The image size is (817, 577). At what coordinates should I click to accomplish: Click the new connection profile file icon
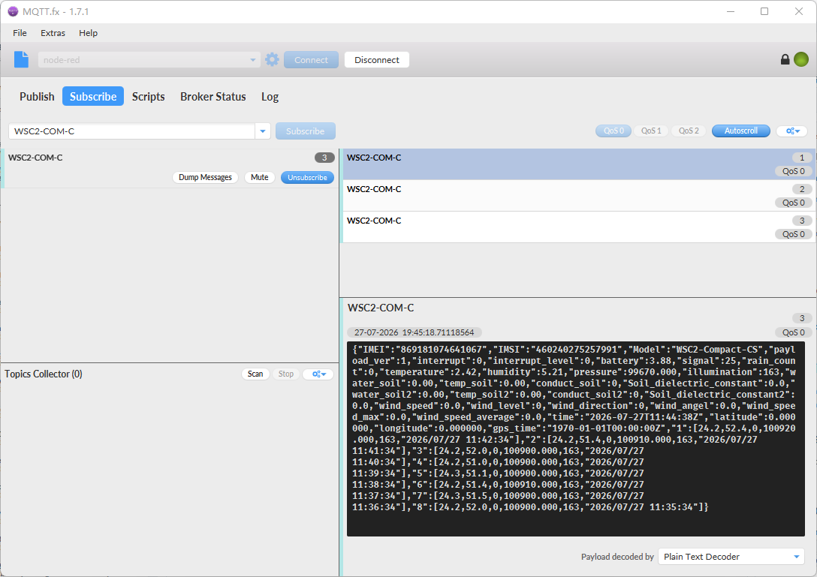(21, 59)
